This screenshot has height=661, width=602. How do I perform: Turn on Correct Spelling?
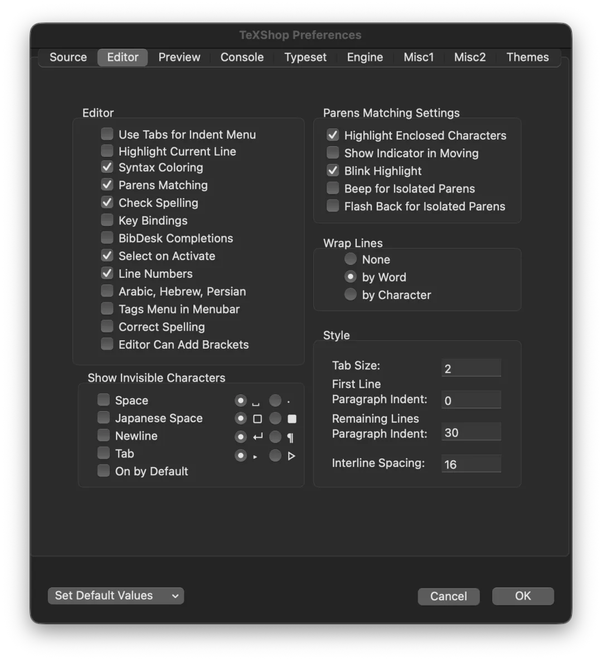coord(107,326)
